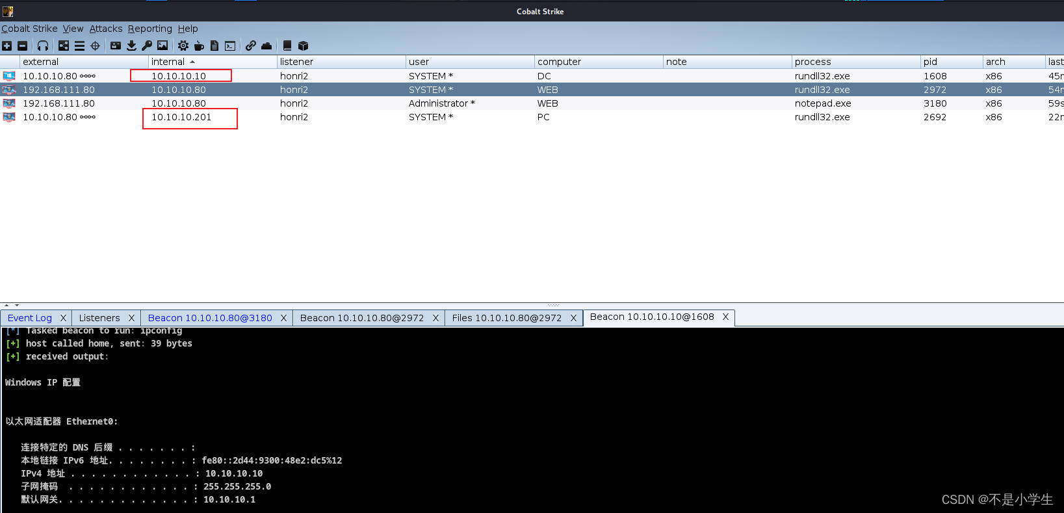Image resolution: width=1064 pixels, height=513 pixels.
Task: Switch to targets view crosshair icon
Action: click(96, 46)
